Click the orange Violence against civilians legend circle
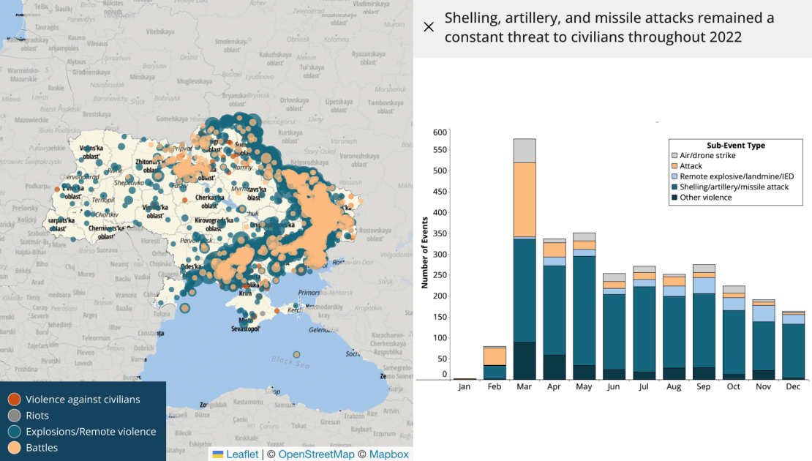The image size is (812, 461). coord(14,400)
